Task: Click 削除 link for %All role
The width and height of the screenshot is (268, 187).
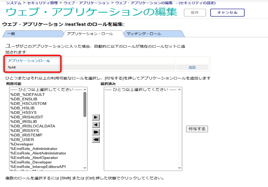Action: point(192,67)
